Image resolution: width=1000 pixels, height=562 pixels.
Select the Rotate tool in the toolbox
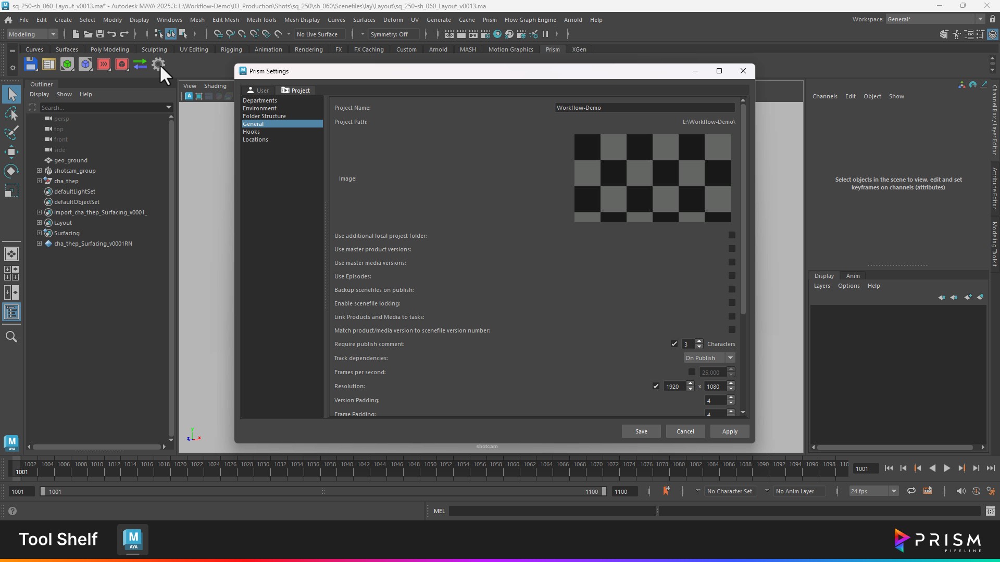point(11,171)
